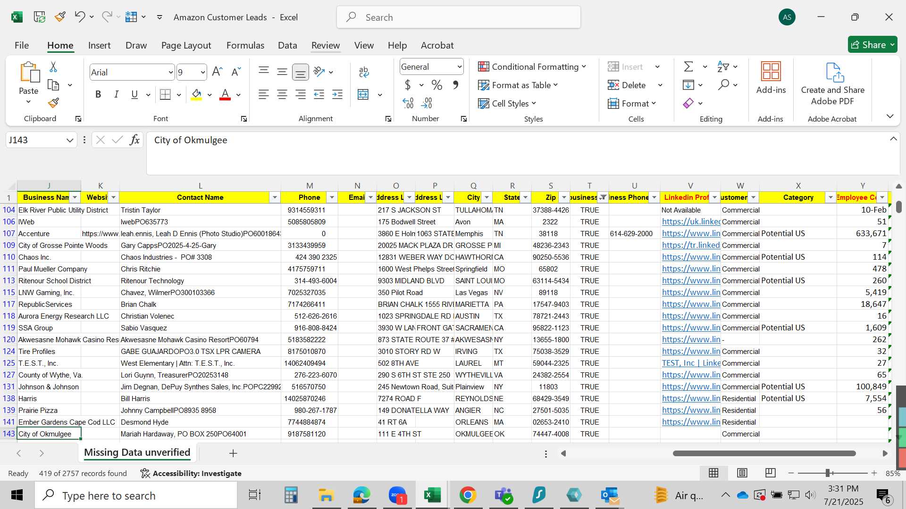Toggle Center horizontal alignment

(x=282, y=95)
